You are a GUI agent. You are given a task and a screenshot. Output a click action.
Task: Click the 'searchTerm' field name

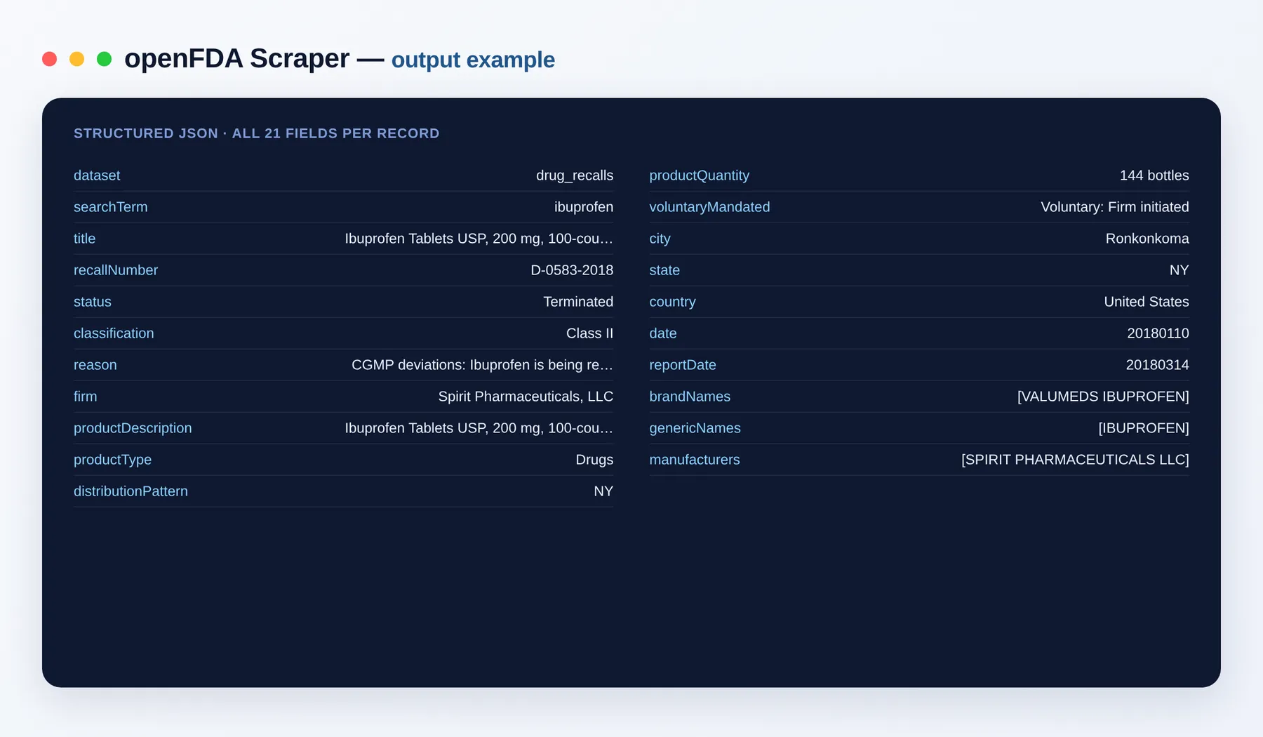(x=111, y=207)
